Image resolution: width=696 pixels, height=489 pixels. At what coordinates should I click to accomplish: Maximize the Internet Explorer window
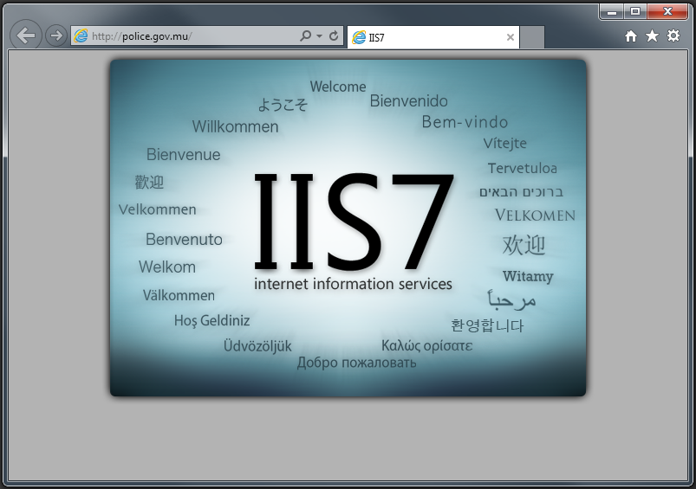click(x=635, y=11)
